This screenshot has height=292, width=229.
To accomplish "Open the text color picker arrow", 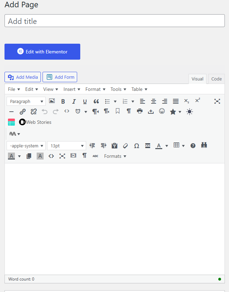I will [167, 146].
